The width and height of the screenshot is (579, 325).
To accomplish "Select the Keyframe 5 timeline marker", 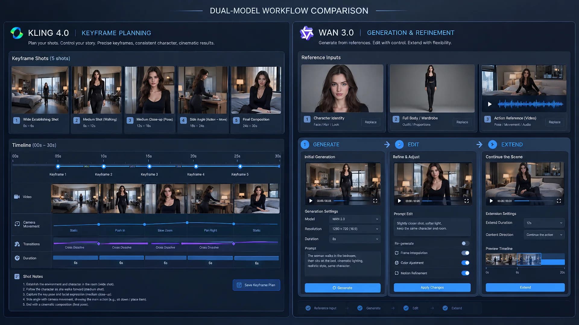I will 240,166.
